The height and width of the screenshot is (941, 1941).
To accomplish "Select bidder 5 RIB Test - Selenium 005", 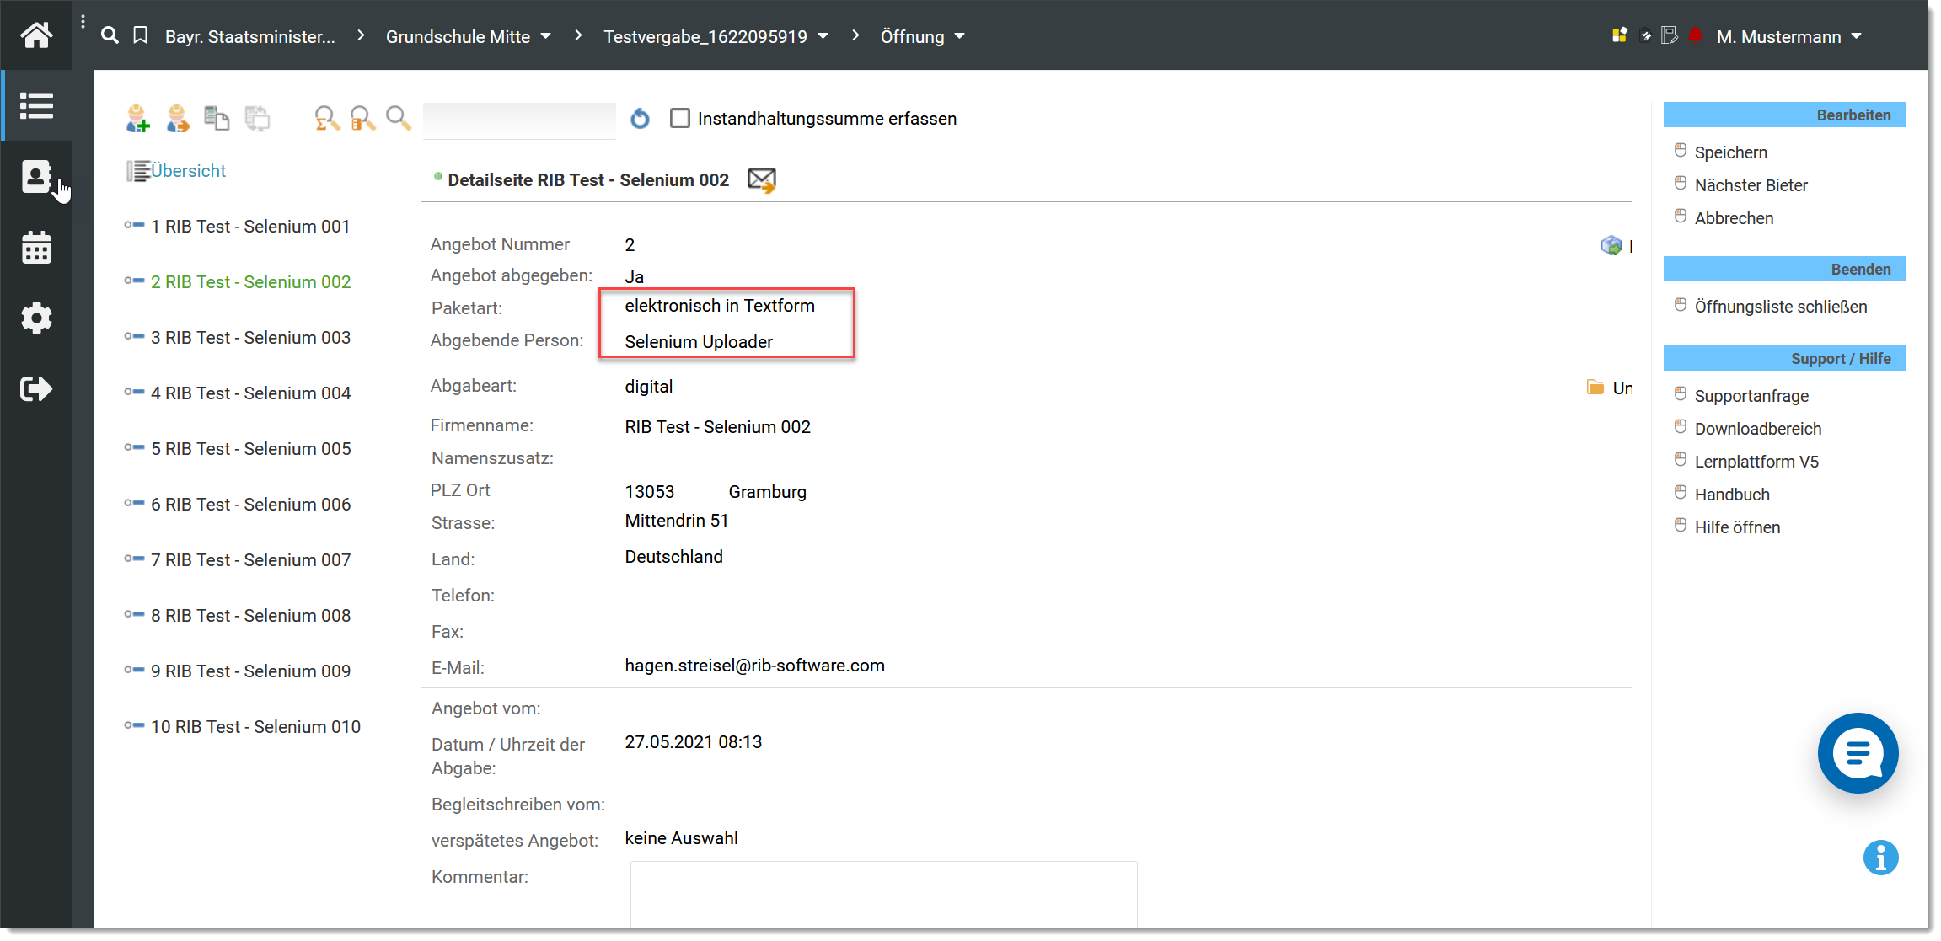I will coord(250,449).
